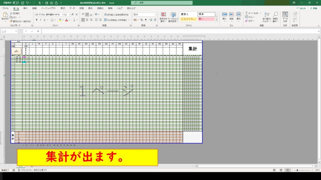Toggle Italic formatting button

point(40,20)
